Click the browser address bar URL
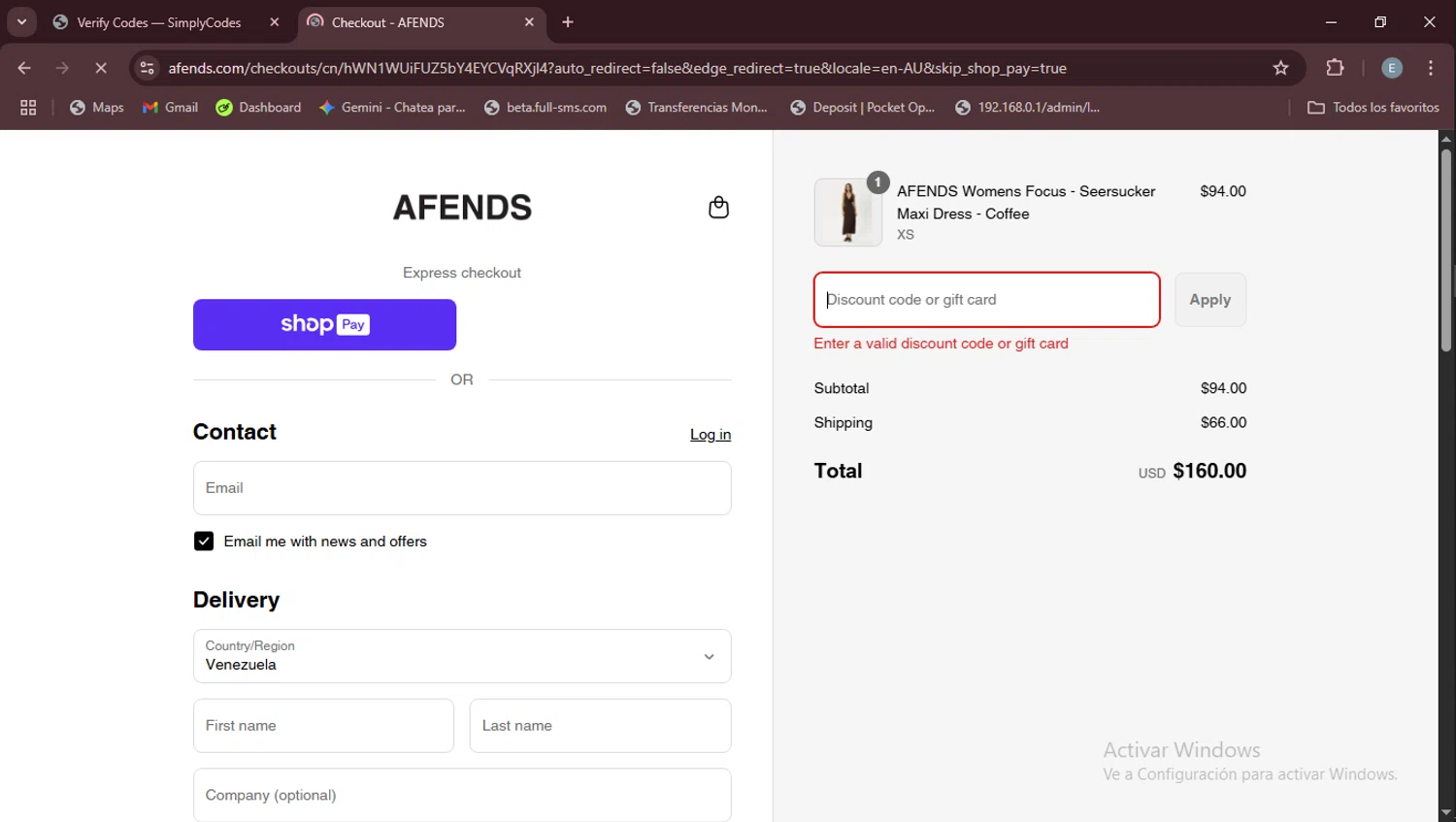 click(617, 68)
